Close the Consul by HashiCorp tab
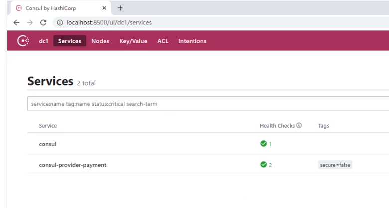The height and width of the screenshot is (208, 389). tap(104, 8)
